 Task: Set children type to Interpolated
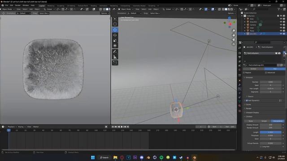pos(278,121)
